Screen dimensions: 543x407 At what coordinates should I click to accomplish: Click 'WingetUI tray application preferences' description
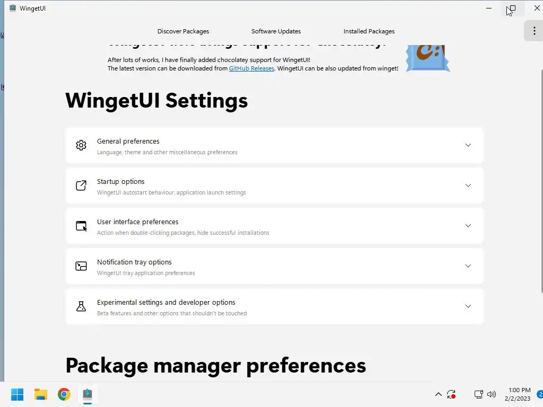coord(146,273)
